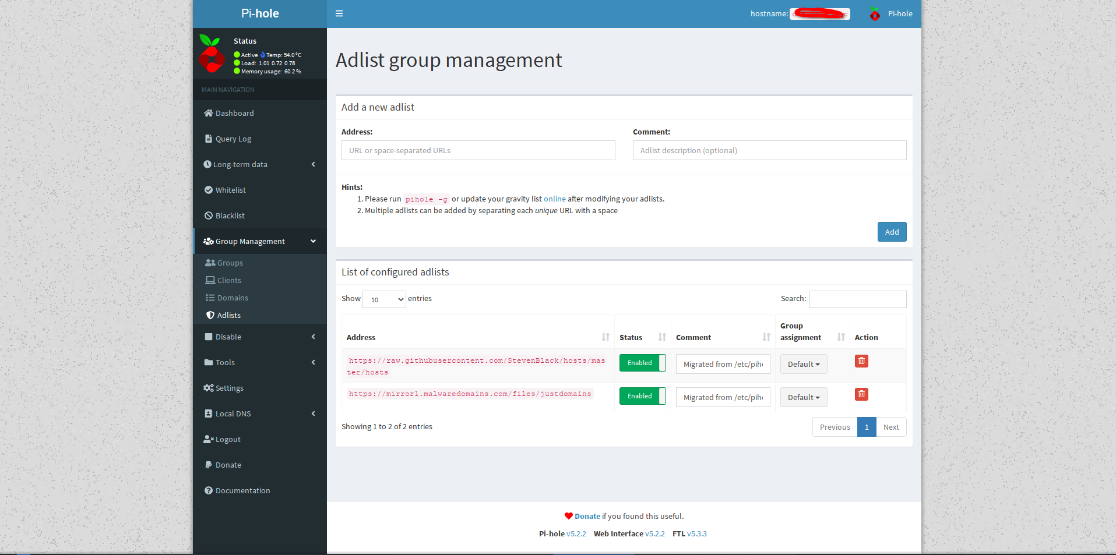Click the Groups people icon
Screen dimensions: 1116x555
210,263
